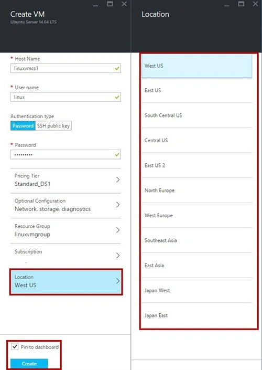
Task: Maximize the Location blade
Action: tap(241, 4)
